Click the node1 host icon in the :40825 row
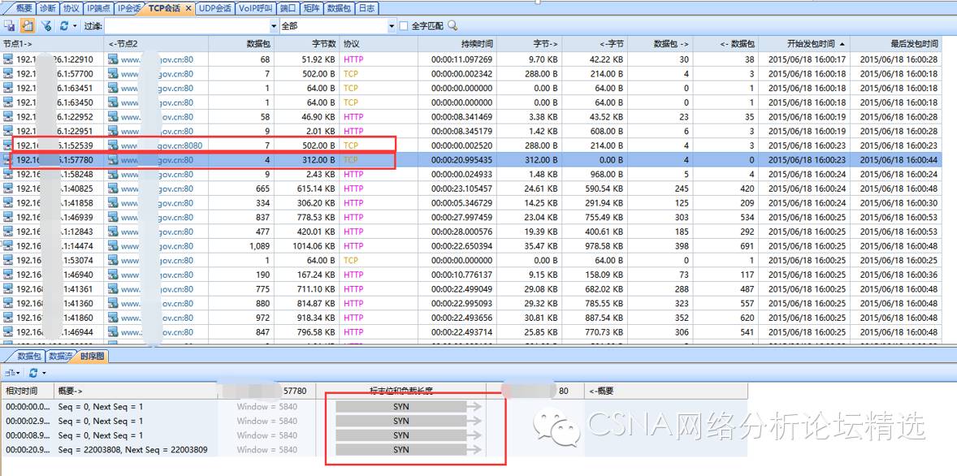Viewport: 957px width, 476px height. [8, 188]
